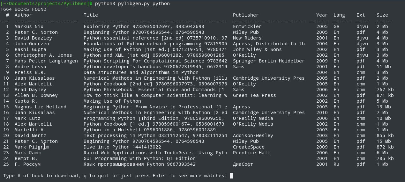
Task: Click the author Magnus Lie Hetland
Action: click(40, 107)
